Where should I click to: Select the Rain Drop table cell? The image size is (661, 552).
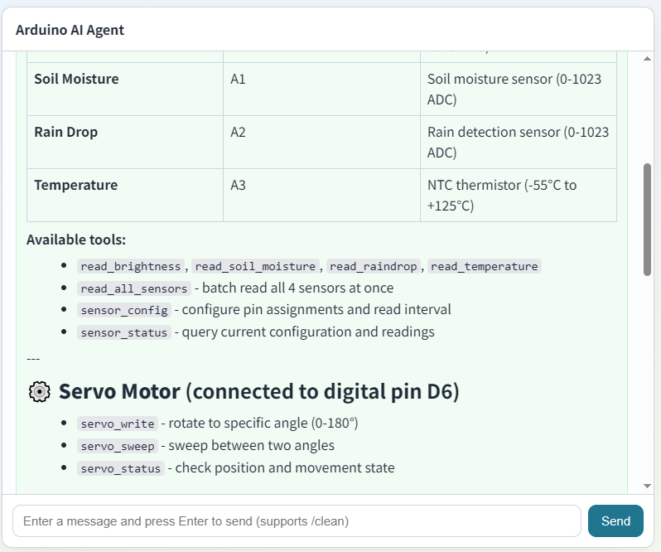pyautogui.click(x=125, y=142)
